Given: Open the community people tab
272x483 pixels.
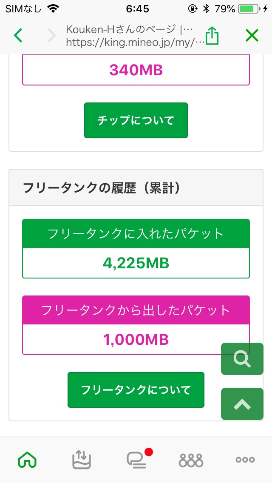Looking at the screenshot, I should 191,460.
